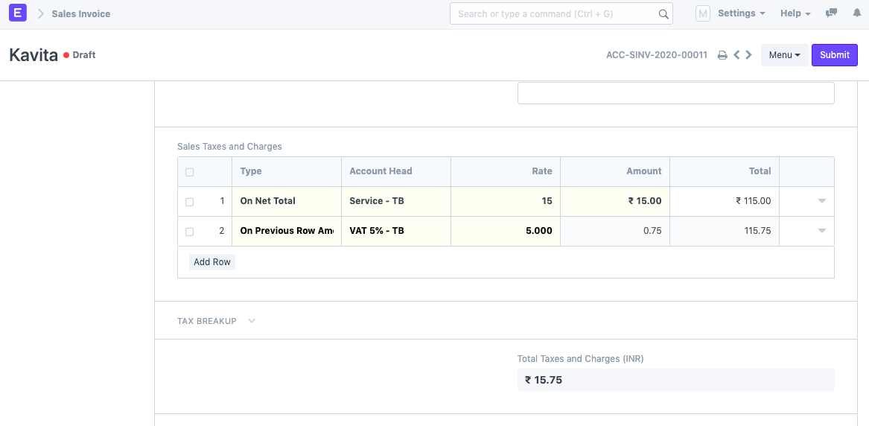Open the chat messages icon

[x=832, y=13]
